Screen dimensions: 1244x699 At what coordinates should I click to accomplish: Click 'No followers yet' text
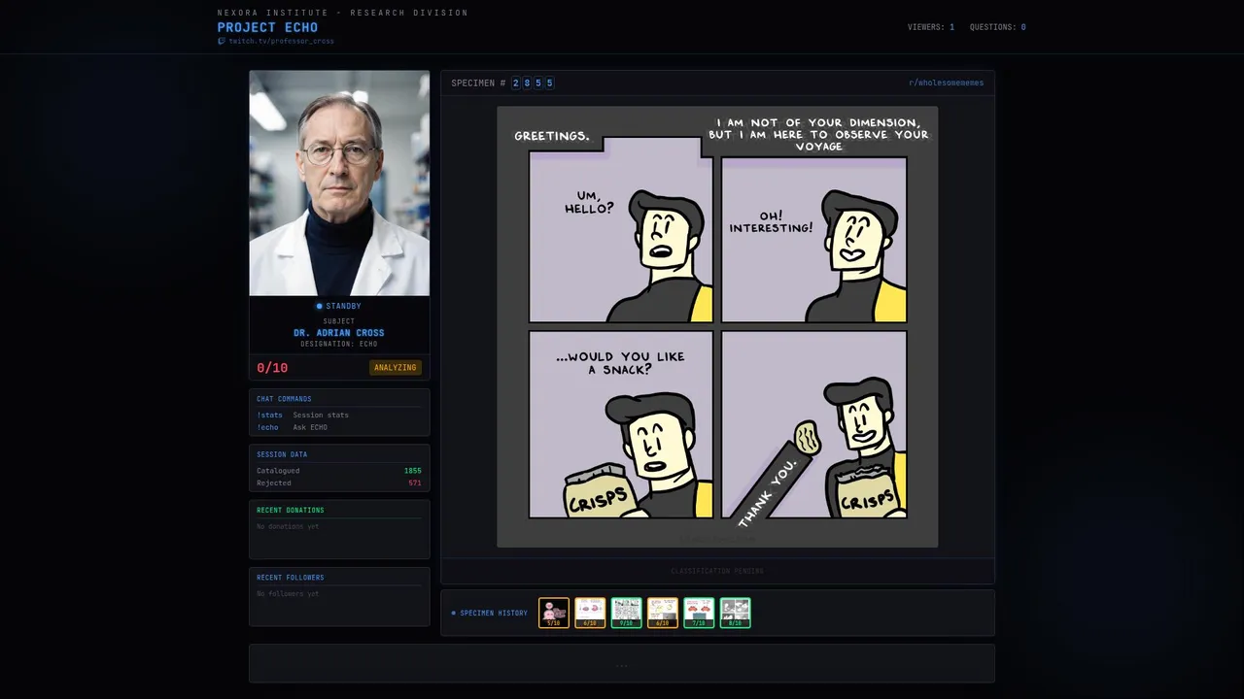[x=288, y=593]
